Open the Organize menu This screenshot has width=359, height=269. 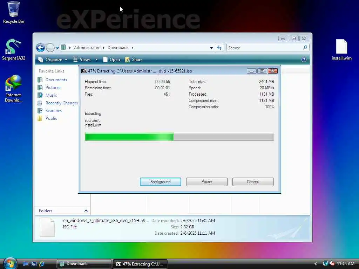pyautogui.click(x=53, y=60)
